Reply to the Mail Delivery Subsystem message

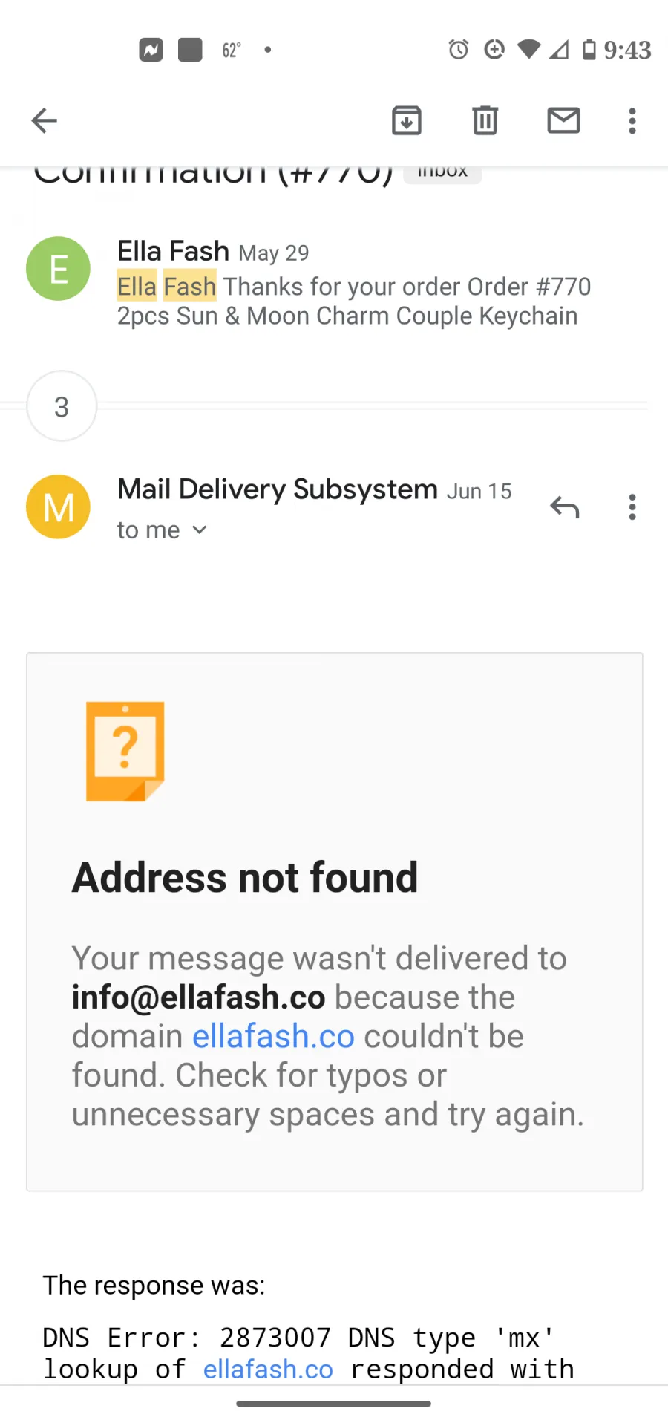565,507
